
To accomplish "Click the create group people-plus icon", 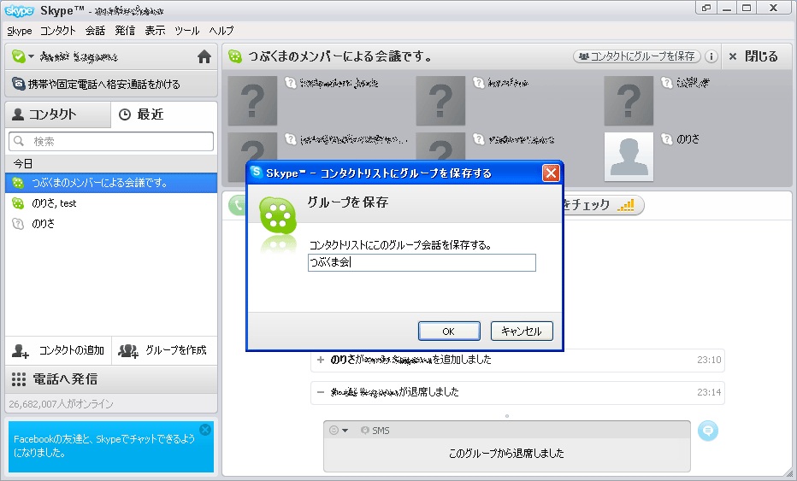I will pos(128,350).
